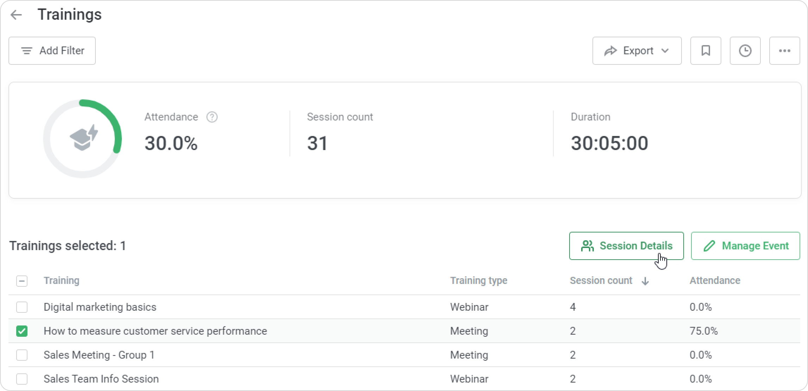808x391 pixels.
Task: Click the bookmark icon button
Action: (x=706, y=51)
